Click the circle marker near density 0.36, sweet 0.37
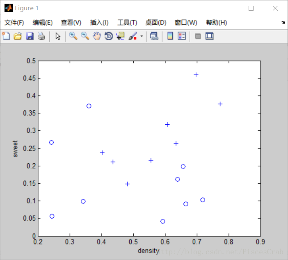 click(x=89, y=106)
